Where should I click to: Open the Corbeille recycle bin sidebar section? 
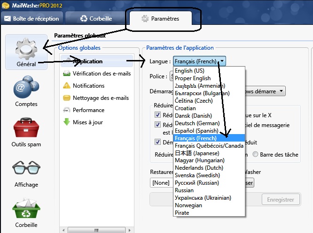pos(26,213)
